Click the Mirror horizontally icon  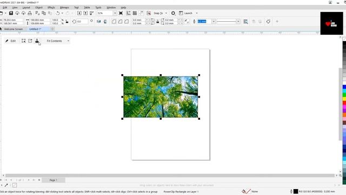98,22
